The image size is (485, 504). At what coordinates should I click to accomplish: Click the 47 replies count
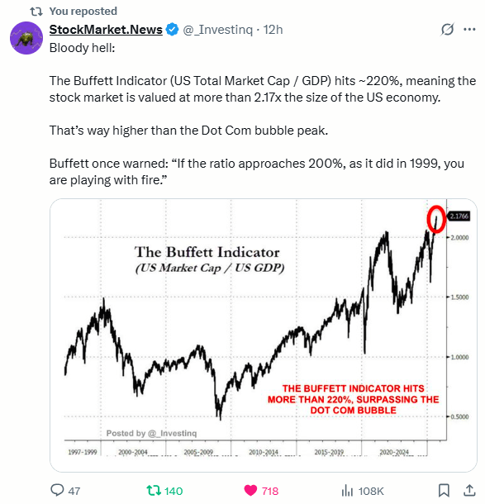click(x=74, y=491)
